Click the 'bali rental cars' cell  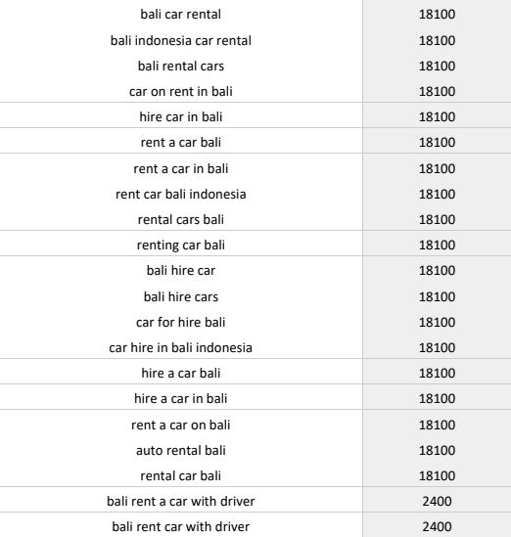(181, 66)
